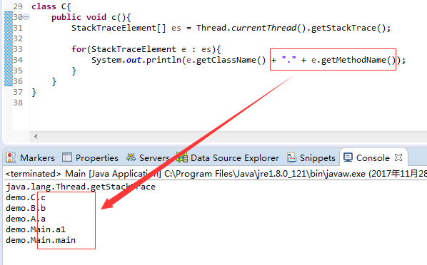Click the Console monitor icon
This screenshot has width=427, height=265.
click(348, 157)
